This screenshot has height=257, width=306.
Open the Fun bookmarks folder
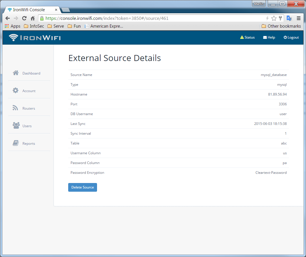pyautogui.click(x=74, y=26)
